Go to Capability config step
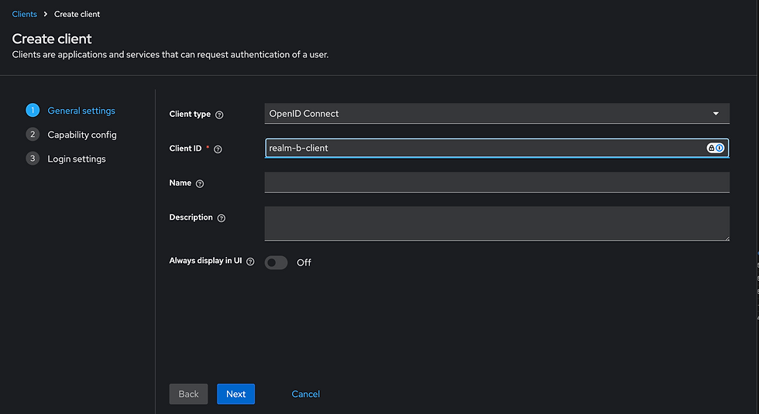Screen dimensions: 759x414 82,135
